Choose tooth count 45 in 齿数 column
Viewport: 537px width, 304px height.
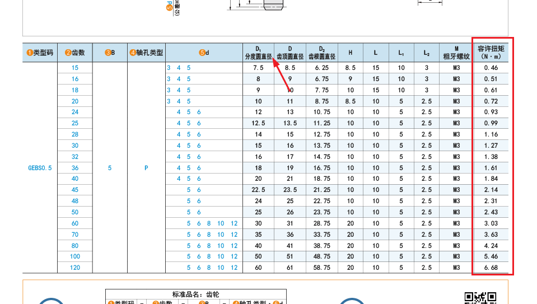[x=75, y=190]
